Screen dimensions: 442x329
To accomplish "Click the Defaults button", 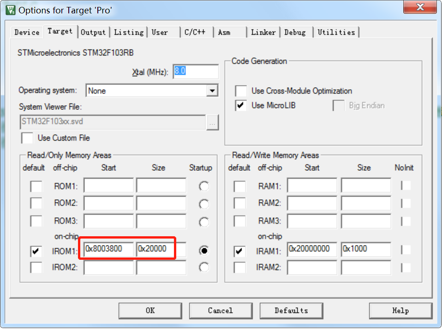I will pyautogui.click(x=291, y=311).
